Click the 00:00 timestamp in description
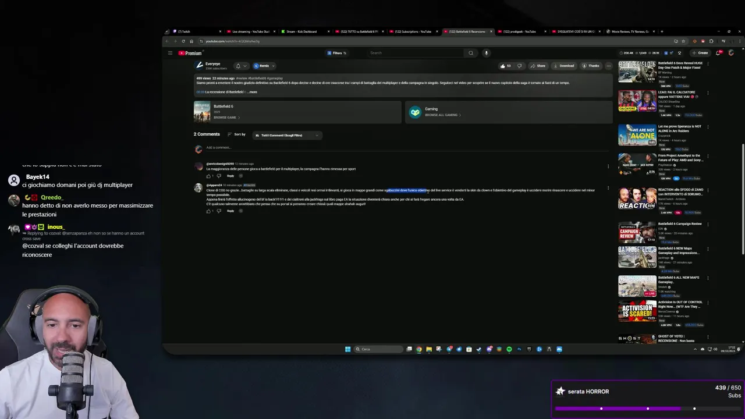 200,92
